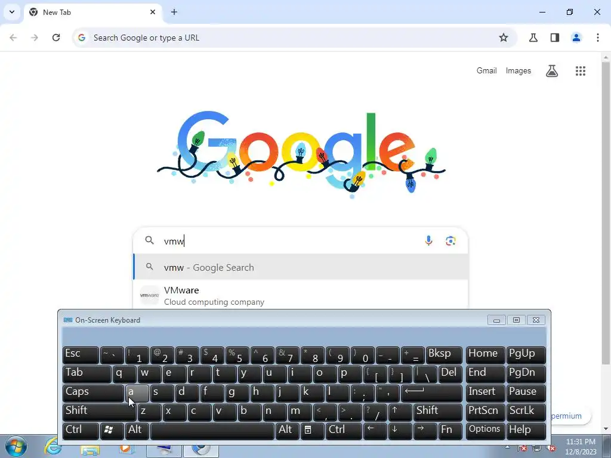This screenshot has height=458, width=611.
Task: Click the Google icon in address bar
Action: [x=81, y=38]
